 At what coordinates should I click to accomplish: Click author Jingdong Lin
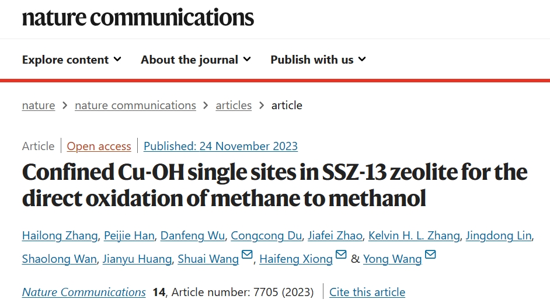[499, 235]
